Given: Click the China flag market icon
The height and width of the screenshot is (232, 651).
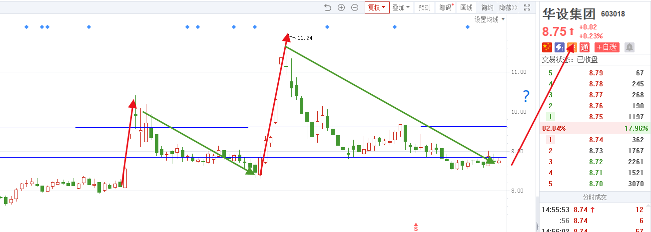Looking at the screenshot, I should tap(547, 47).
